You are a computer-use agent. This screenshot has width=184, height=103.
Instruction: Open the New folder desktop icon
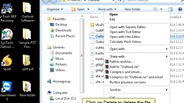[28, 89]
